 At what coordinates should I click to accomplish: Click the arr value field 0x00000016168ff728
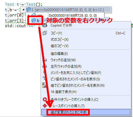click(73, 15)
